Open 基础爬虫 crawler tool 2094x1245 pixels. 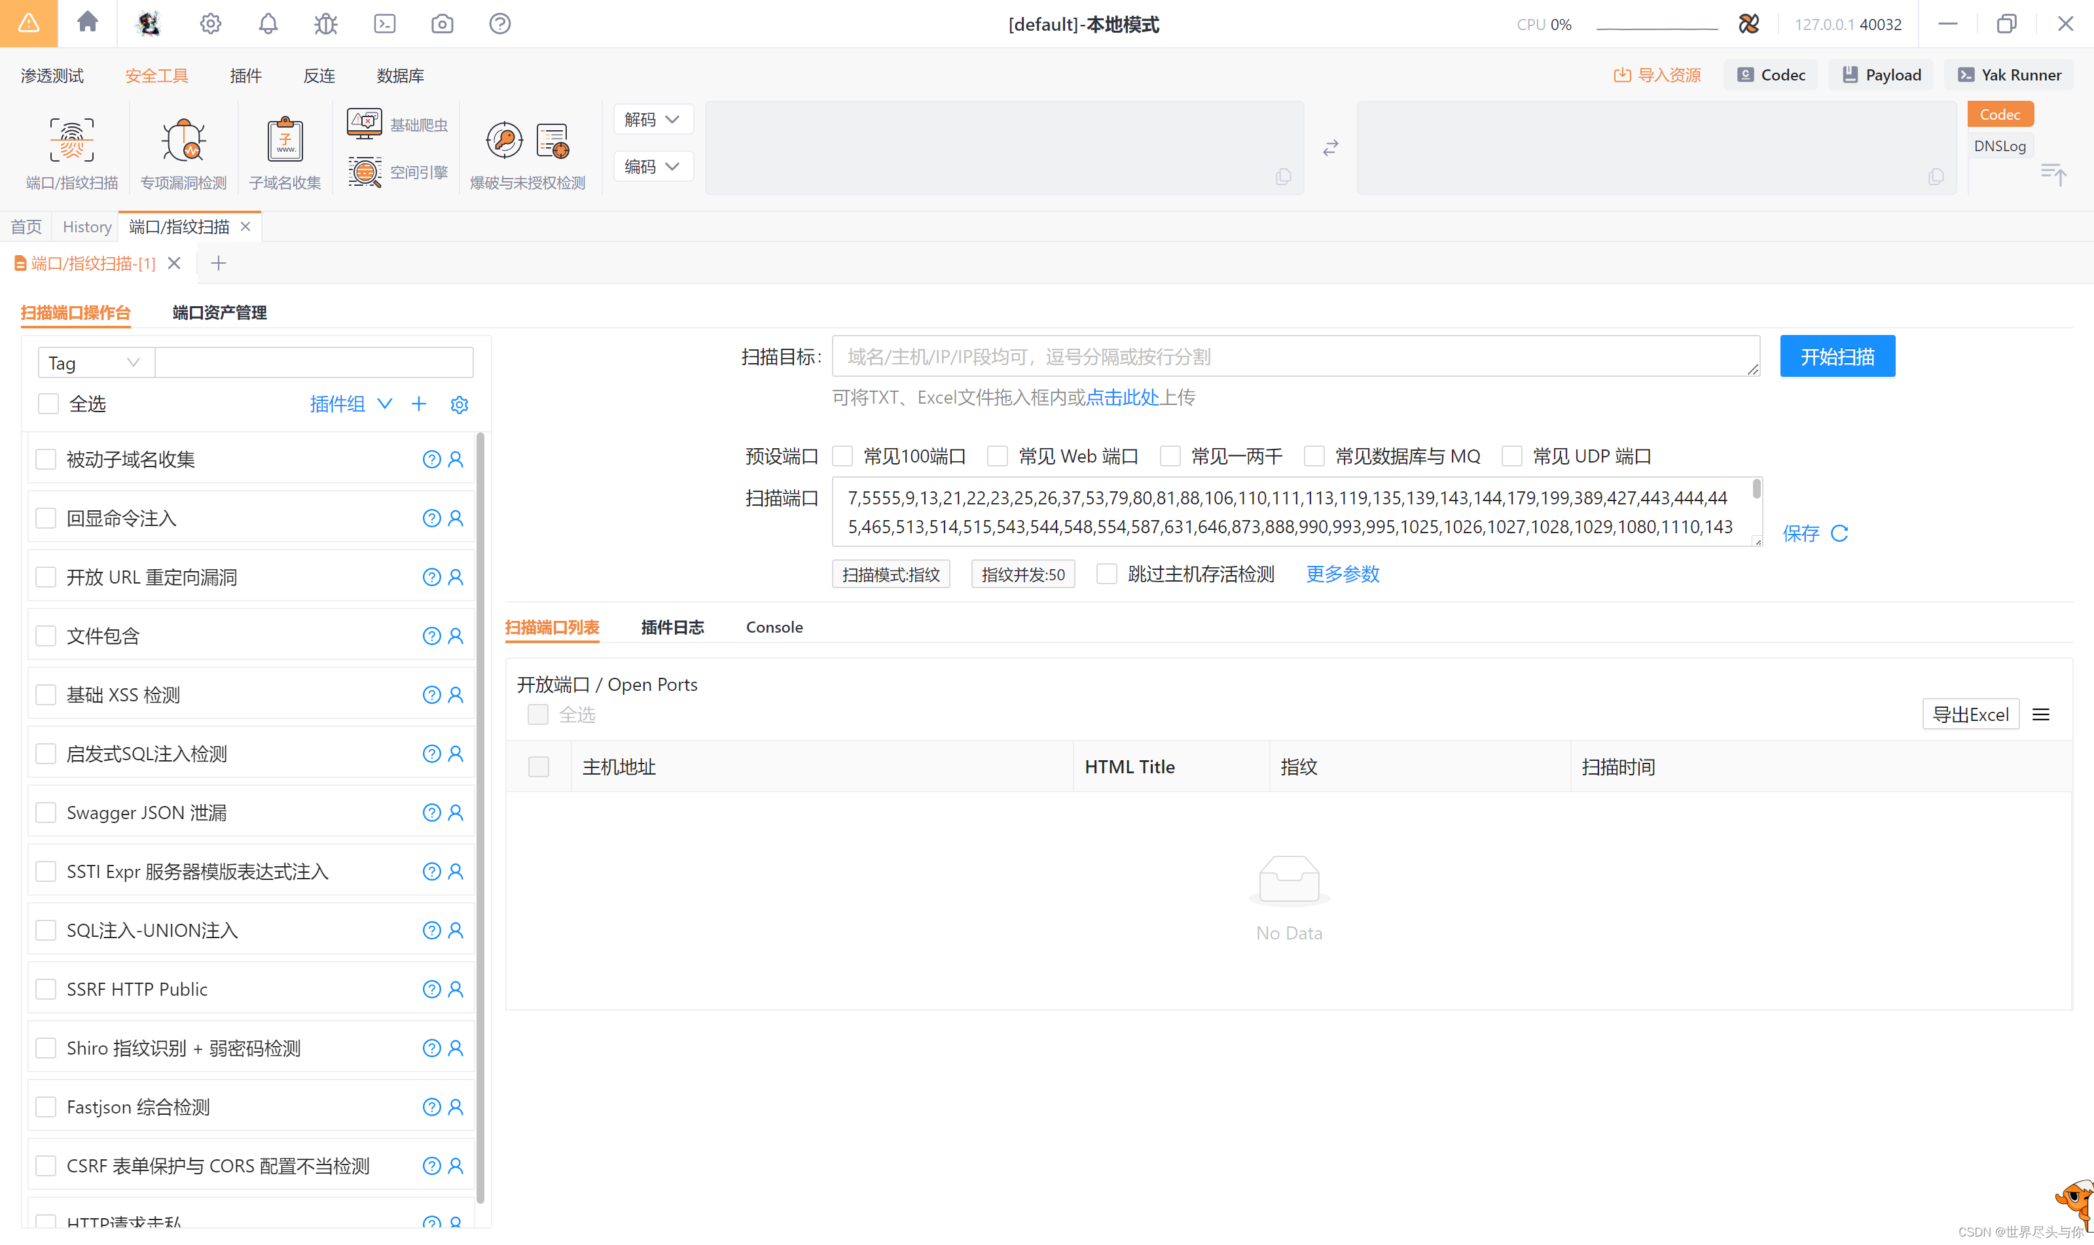tap(398, 124)
